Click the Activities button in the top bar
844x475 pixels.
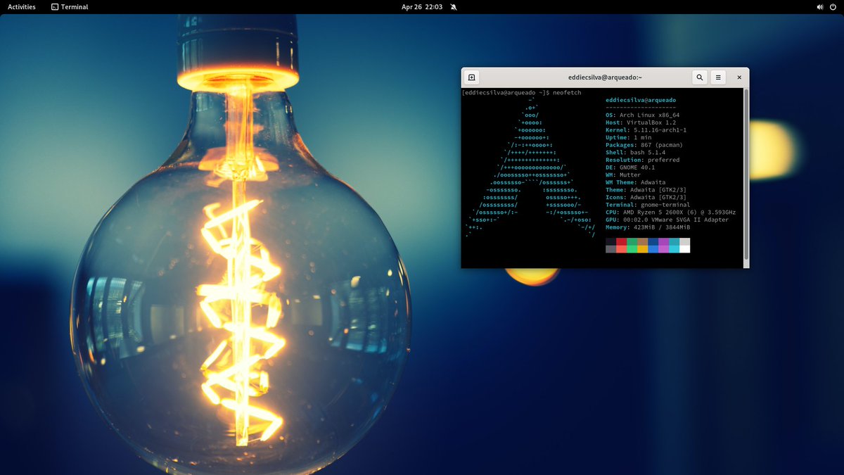tap(22, 7)
